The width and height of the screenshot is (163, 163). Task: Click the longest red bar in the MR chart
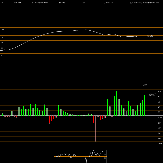pos(96,129)
